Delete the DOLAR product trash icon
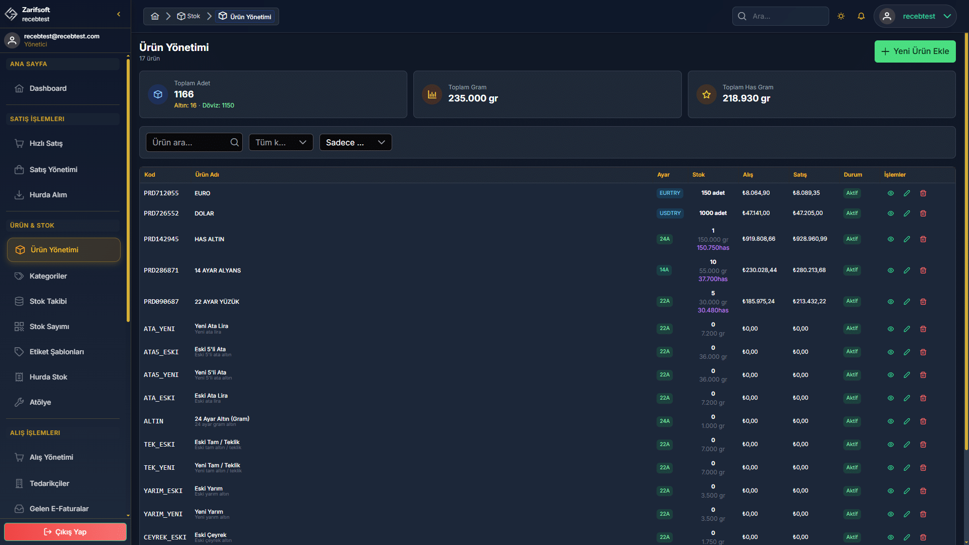 pos(923,213)
